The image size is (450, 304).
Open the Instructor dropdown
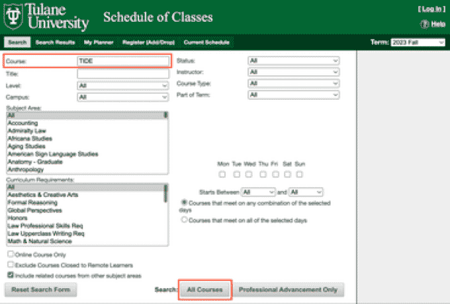click(x=294, y=72)
